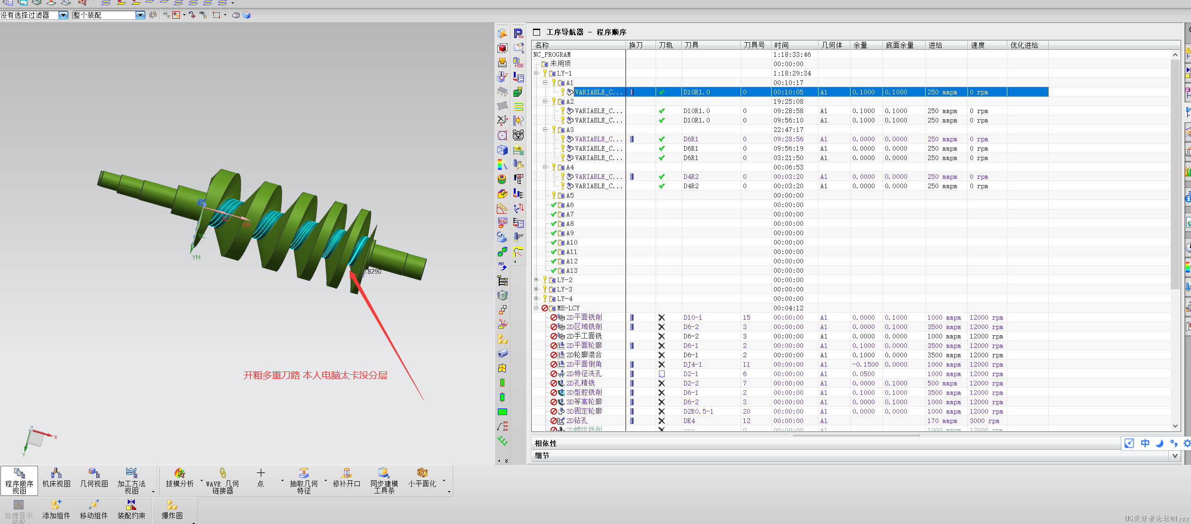Sort by 名称 column header
Viewport: 1191px width, 524px height.
(579, 45)
